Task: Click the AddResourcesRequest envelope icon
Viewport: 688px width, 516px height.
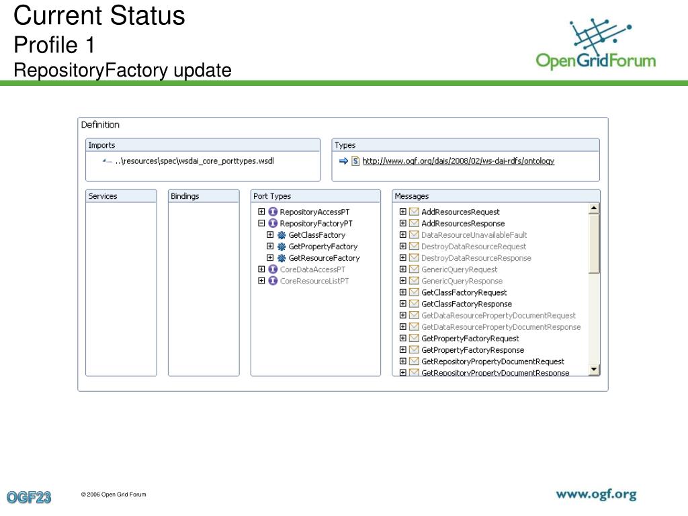Action: coord(414,212)
